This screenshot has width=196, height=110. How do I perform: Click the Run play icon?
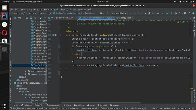click(130, 13)
